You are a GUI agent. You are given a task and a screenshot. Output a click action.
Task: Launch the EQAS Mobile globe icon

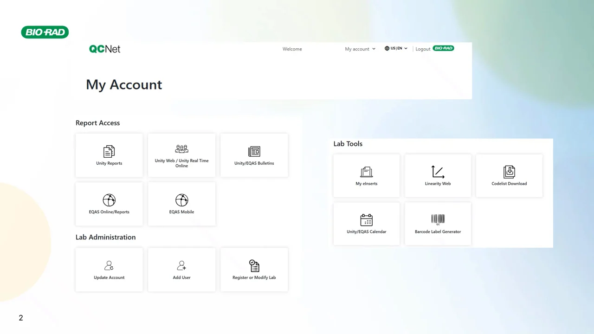(x=181, y=200)
